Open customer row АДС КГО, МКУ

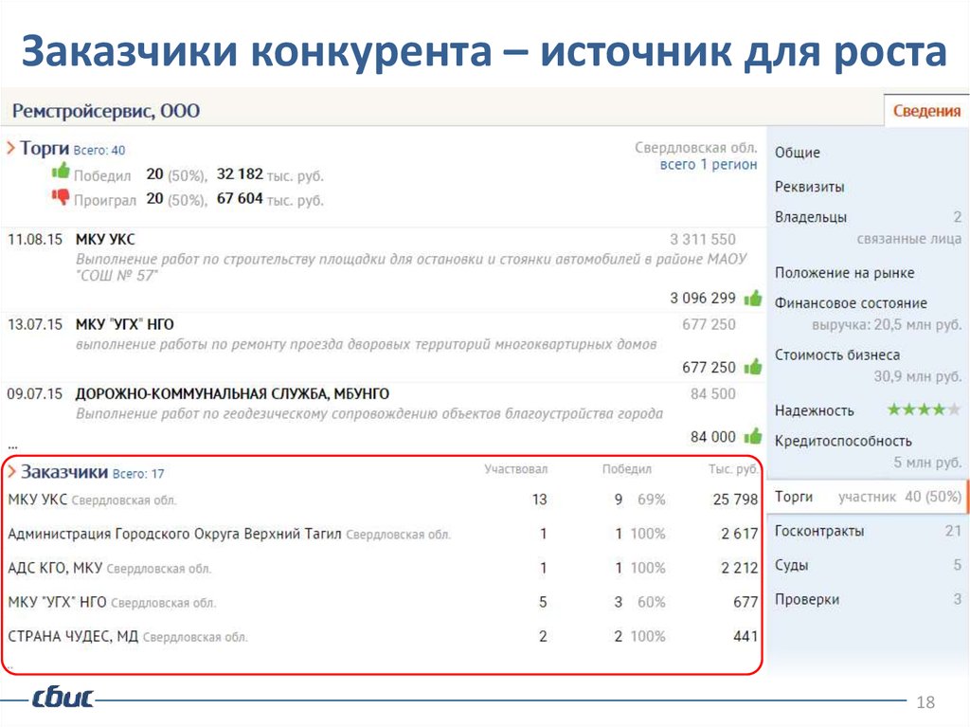pyautogui.click(x=383, y=567)
